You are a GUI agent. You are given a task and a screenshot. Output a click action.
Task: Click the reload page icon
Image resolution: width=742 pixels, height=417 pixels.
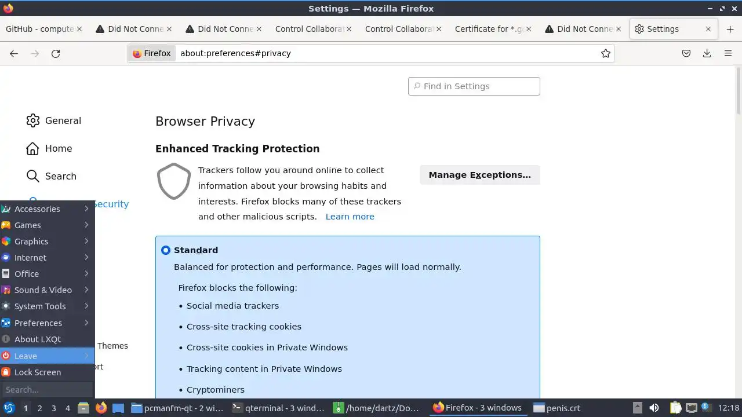pos(56,53)
